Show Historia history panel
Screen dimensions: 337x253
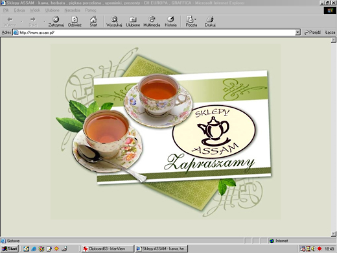(170, 19)
